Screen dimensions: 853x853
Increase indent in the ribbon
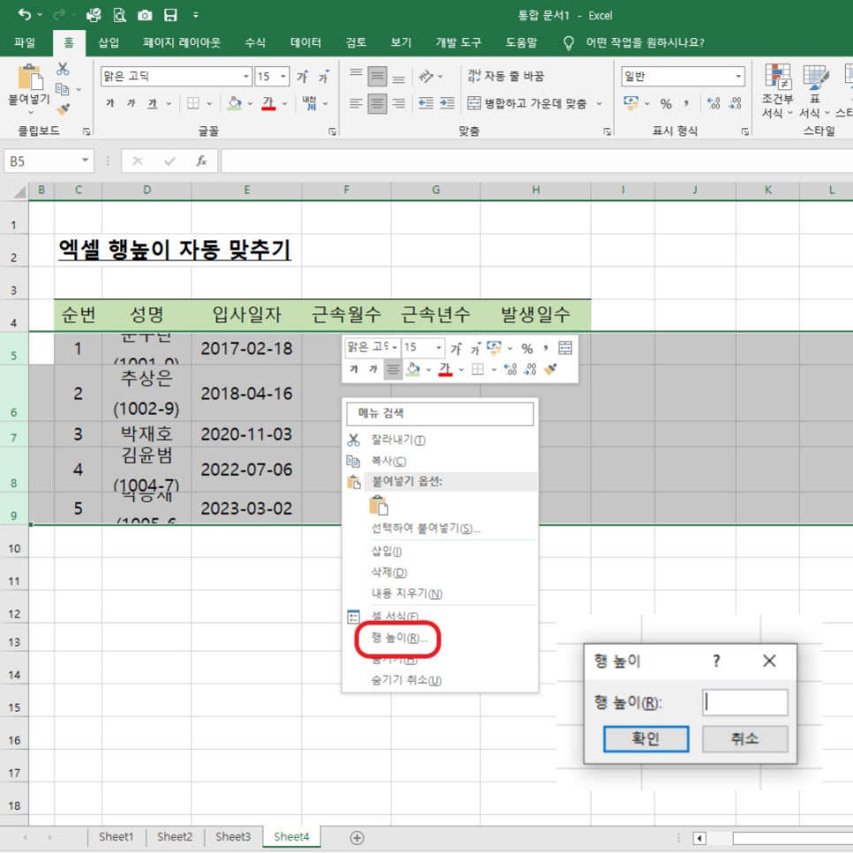pyautogui.click(x=447, y=103)
